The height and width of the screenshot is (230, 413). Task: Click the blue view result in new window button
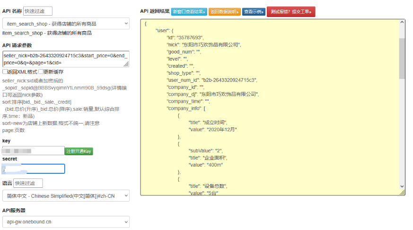point(189,11)
